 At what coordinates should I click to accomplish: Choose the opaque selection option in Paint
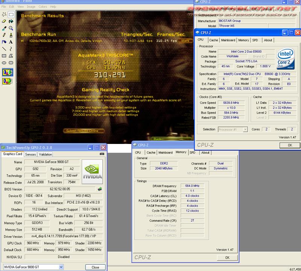(8, 73)
